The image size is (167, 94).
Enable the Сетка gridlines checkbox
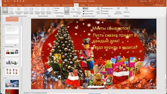coord(53,10)
